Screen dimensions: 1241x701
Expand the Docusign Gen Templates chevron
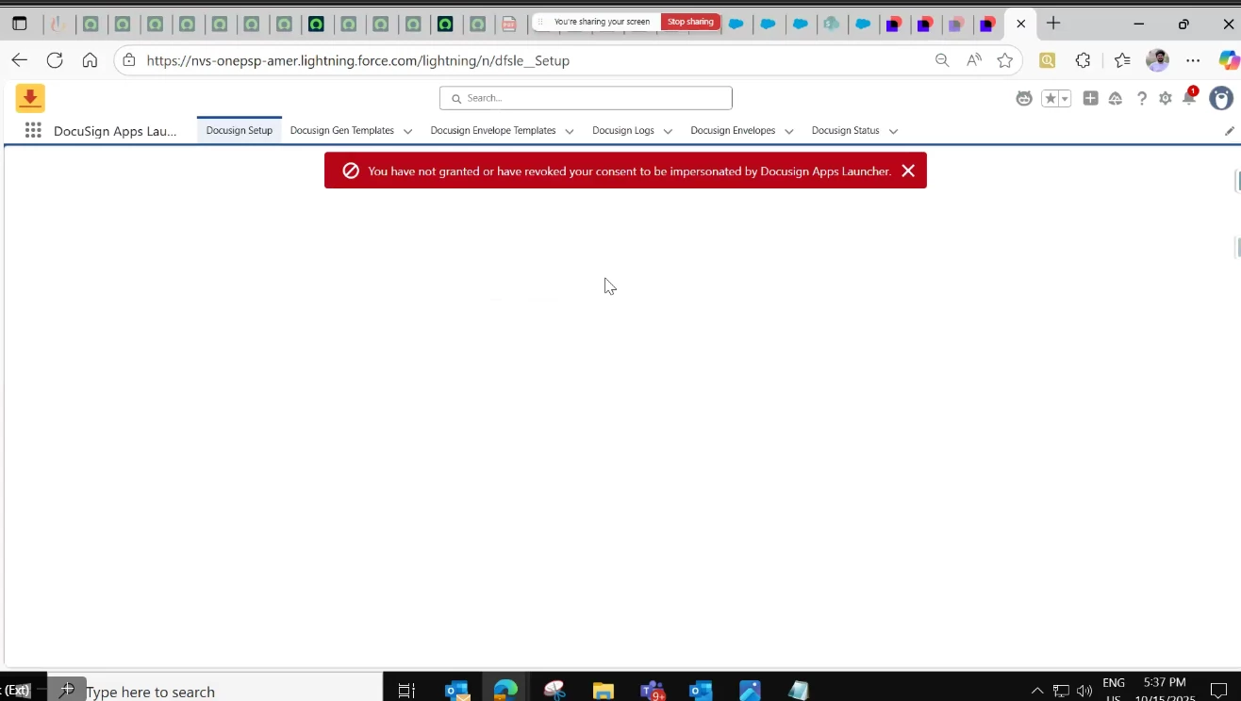point(407,131)
